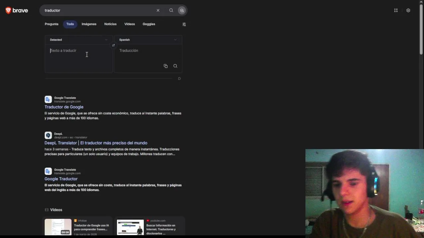This screenshot has width=424, height=238.
Task: Open the Detected source language dropdown
Action: pyautogui.click(x=79, y=40)
